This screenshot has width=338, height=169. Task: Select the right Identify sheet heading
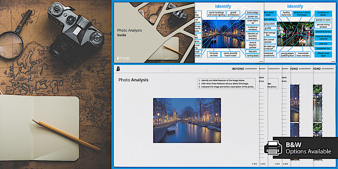(x=295, y=6)
